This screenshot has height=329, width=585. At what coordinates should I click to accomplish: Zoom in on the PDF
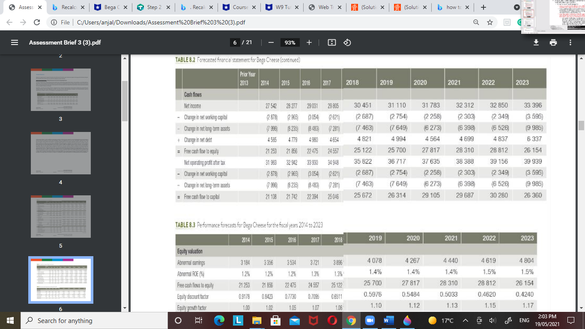(309, 42)
